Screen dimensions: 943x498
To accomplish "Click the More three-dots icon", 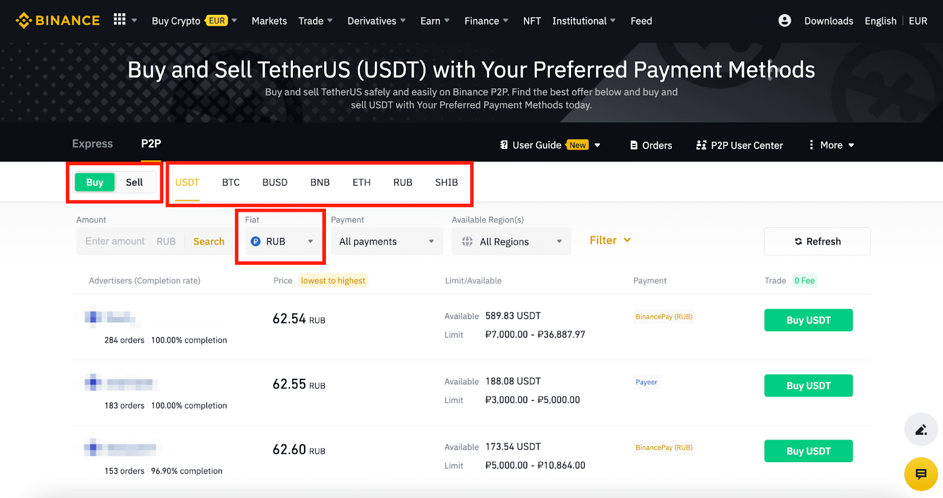I will (x=812, y=144).
